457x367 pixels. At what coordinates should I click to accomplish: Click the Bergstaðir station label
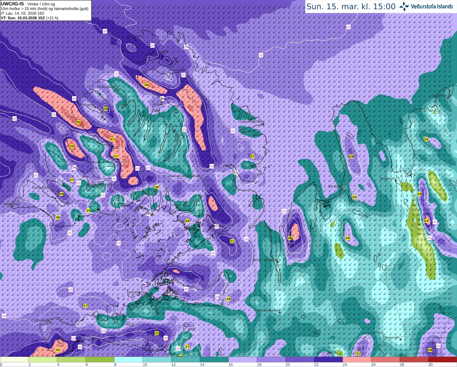point(388,179)
